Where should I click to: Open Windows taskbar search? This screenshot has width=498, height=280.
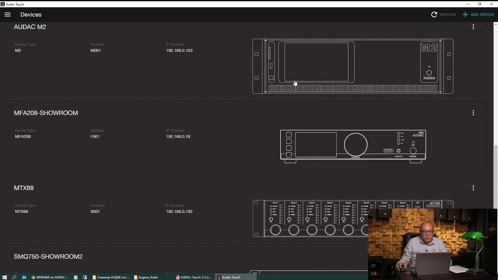14,277
